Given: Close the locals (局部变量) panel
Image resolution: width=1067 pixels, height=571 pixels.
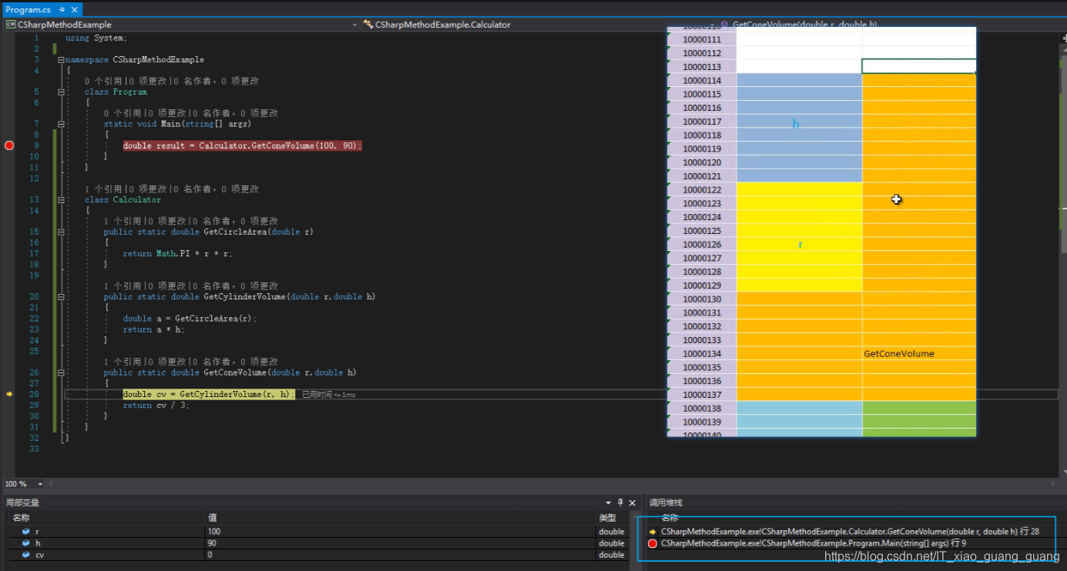Looking at the screenshot, I should click(633, 503).
